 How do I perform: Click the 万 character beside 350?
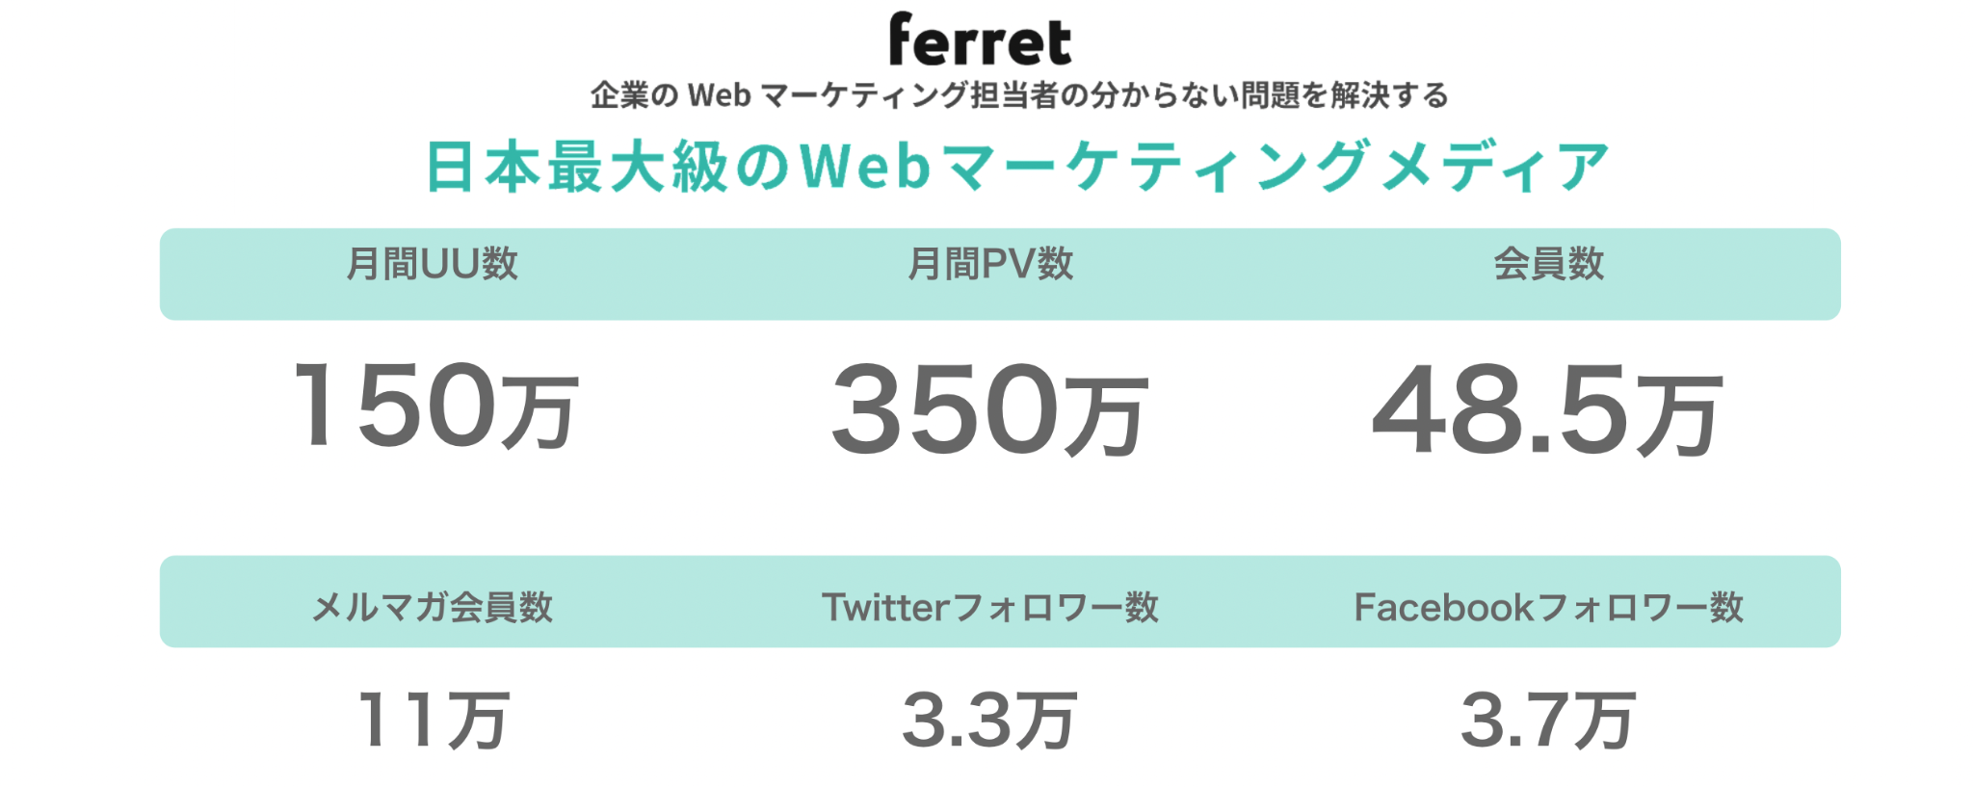point(1107,416)
